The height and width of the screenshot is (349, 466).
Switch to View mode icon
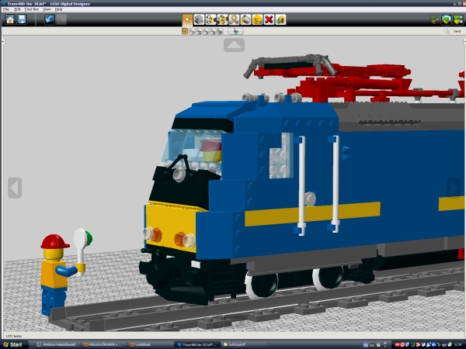(447, 20)
